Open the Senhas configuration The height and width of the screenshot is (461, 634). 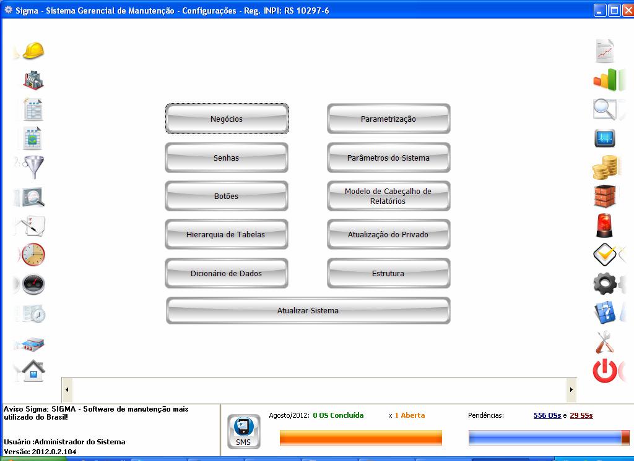[227, 158]
